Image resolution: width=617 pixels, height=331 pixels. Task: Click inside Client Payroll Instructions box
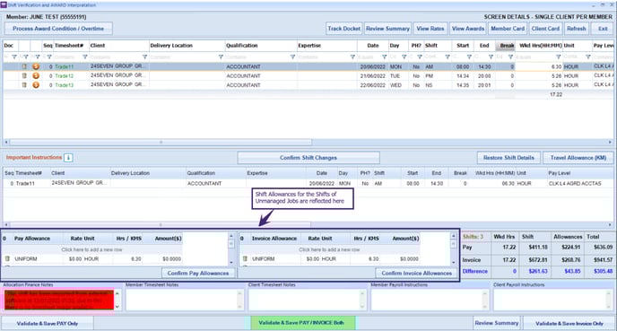pyautogui.click(x=550, y=300)
